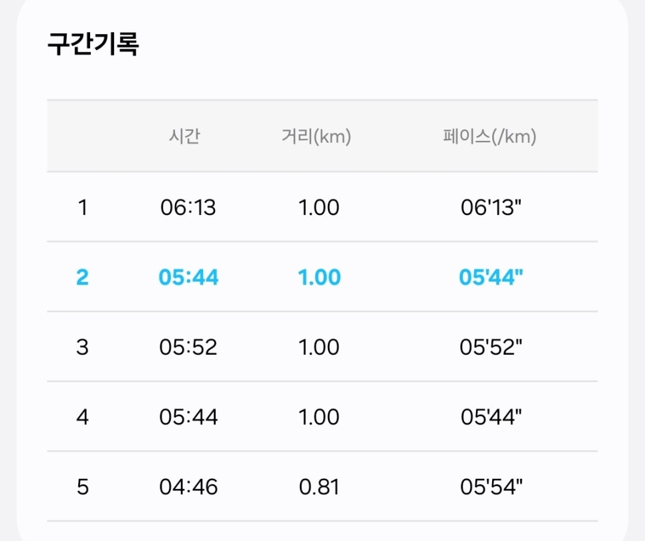The width and height of the screenshot is (645, 541).
Task: Select pace 05'54" in lap 5
Action: tap(491, 487)
